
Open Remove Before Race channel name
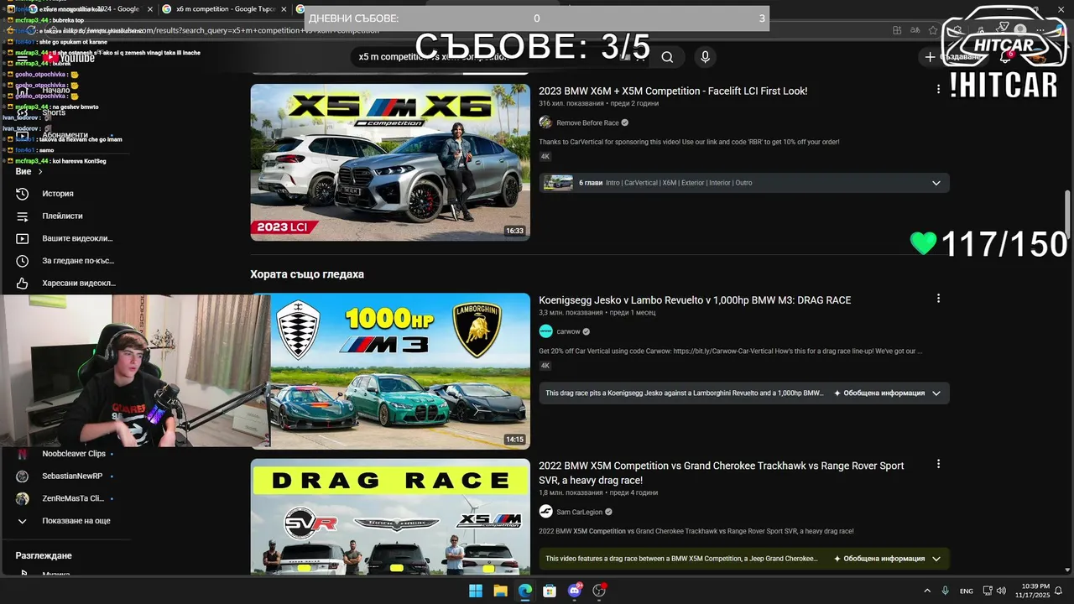[587, 122]
